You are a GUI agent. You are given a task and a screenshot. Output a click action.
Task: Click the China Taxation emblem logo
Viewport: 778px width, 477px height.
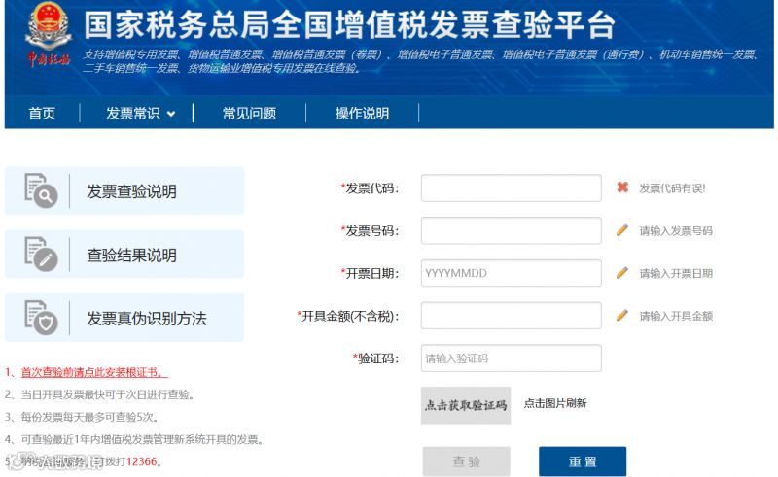(49, 35)
